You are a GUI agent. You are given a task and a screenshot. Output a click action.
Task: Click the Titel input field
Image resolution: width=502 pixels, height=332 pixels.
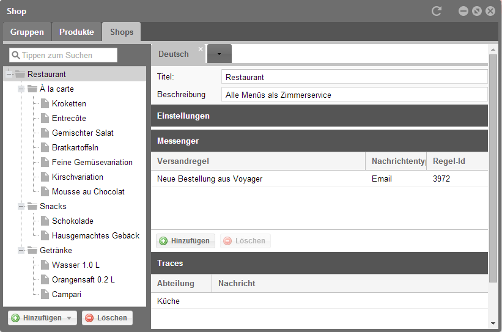(353, 77)
